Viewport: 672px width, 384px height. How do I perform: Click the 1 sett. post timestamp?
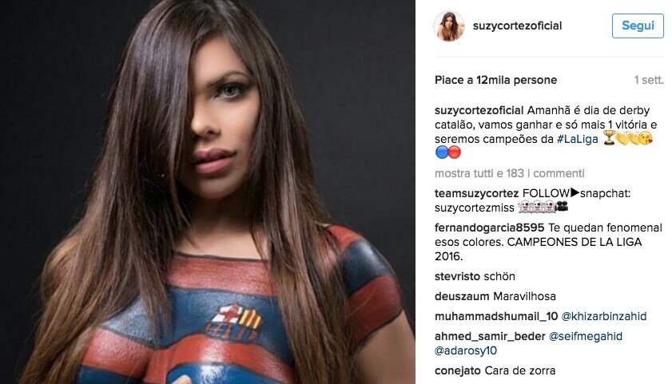click(x=649, y=80)
